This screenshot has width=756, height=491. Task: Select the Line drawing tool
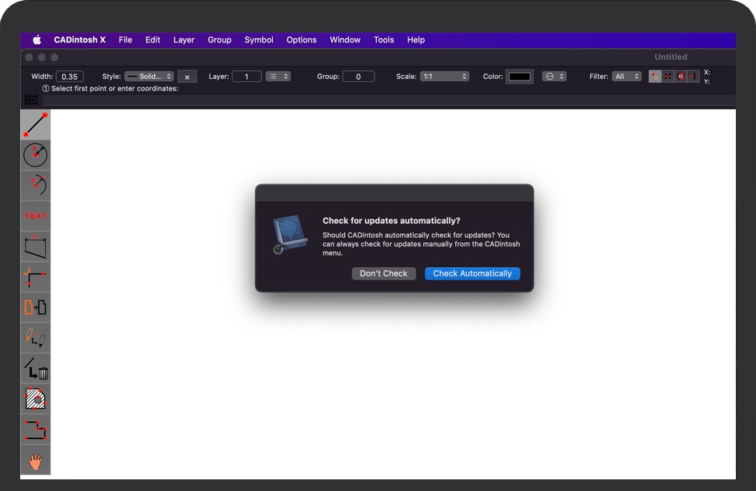click(x=35, y=125)
